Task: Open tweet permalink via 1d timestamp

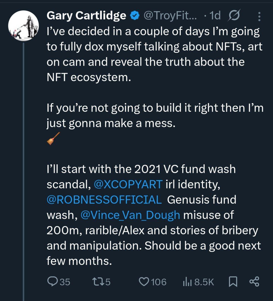Action: pos(215,16)
